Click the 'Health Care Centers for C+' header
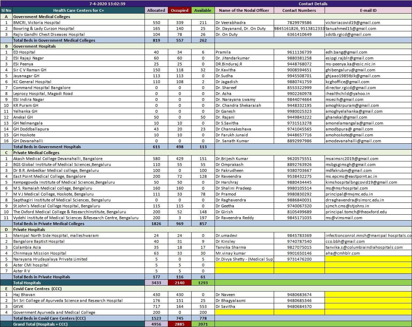The width and height of the screenshot is (412, 327). coord(79,10)
